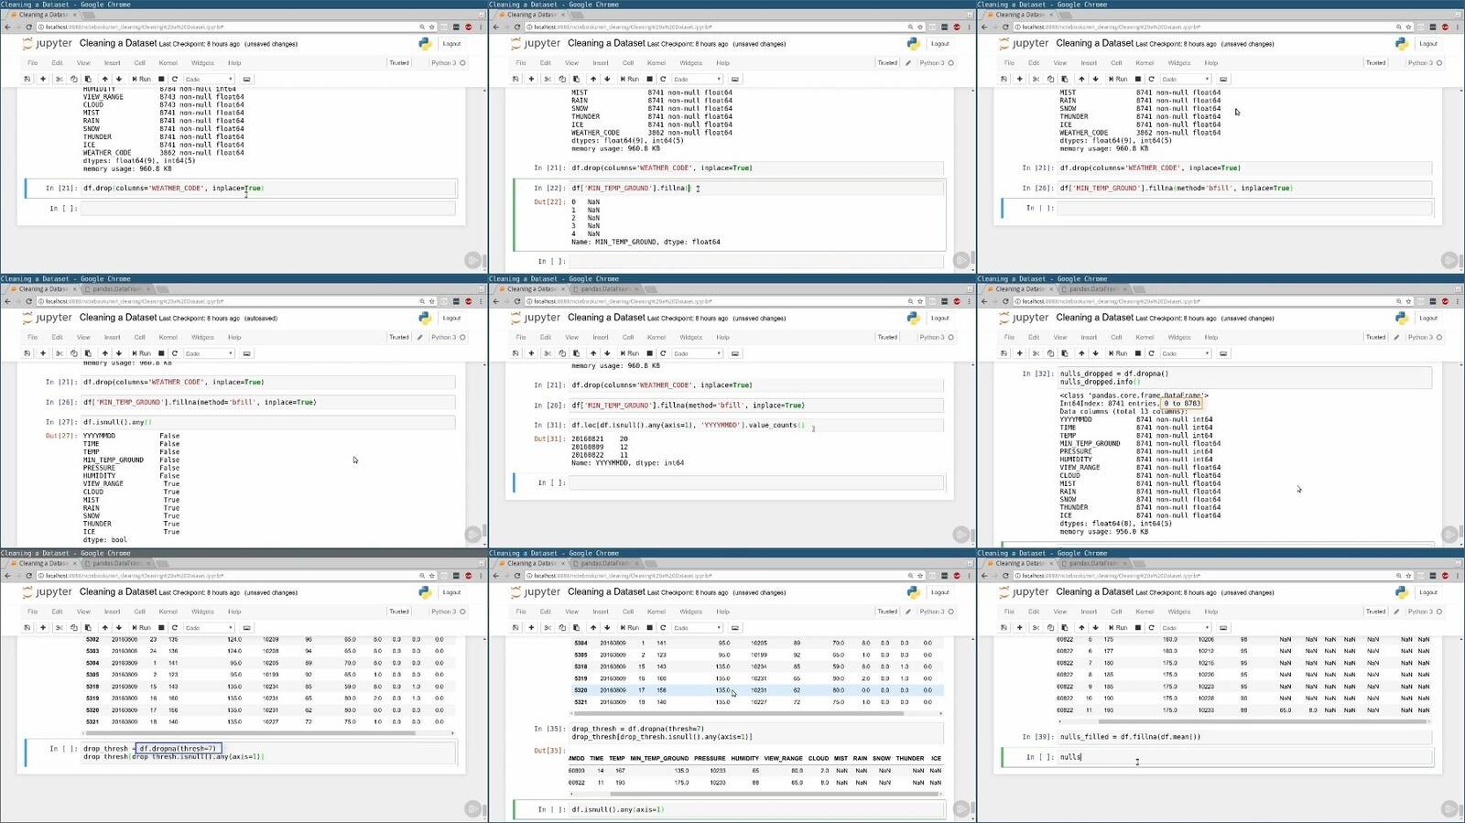
Task: Copy the cell in the In [39] nulls_filled notebook
Action: tap(1050, 628)
